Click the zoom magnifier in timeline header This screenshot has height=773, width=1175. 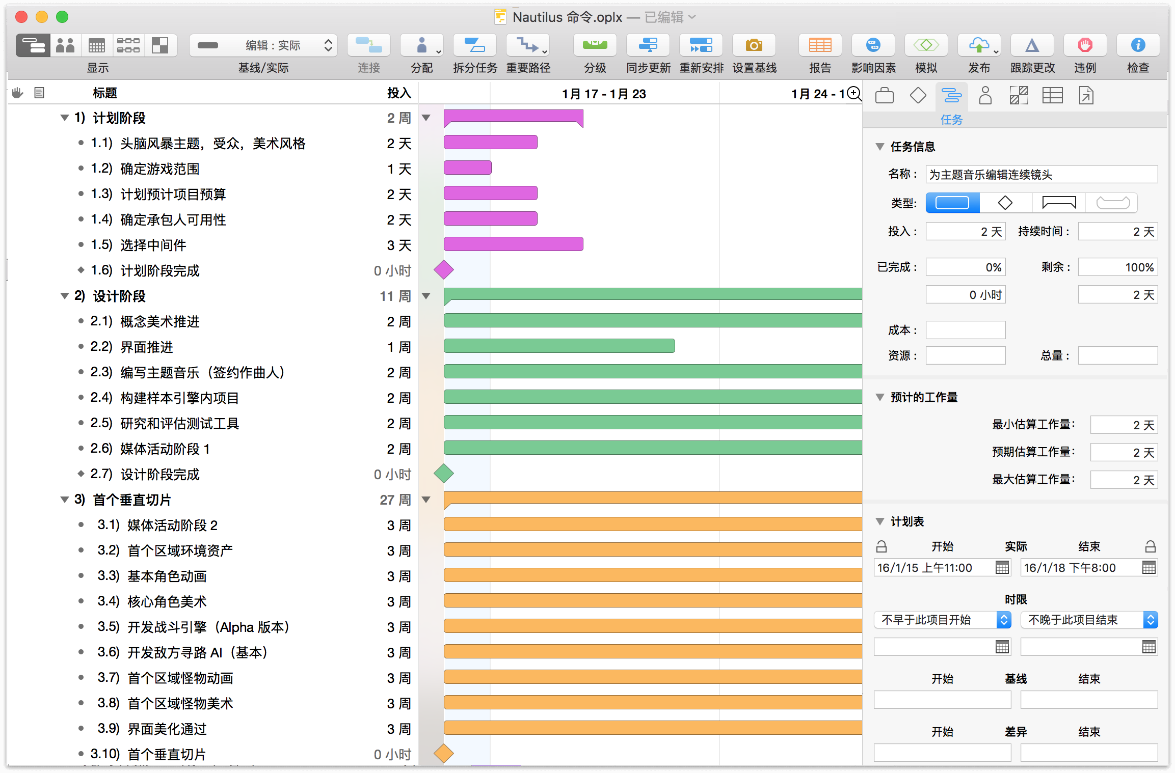coord(854,94)
